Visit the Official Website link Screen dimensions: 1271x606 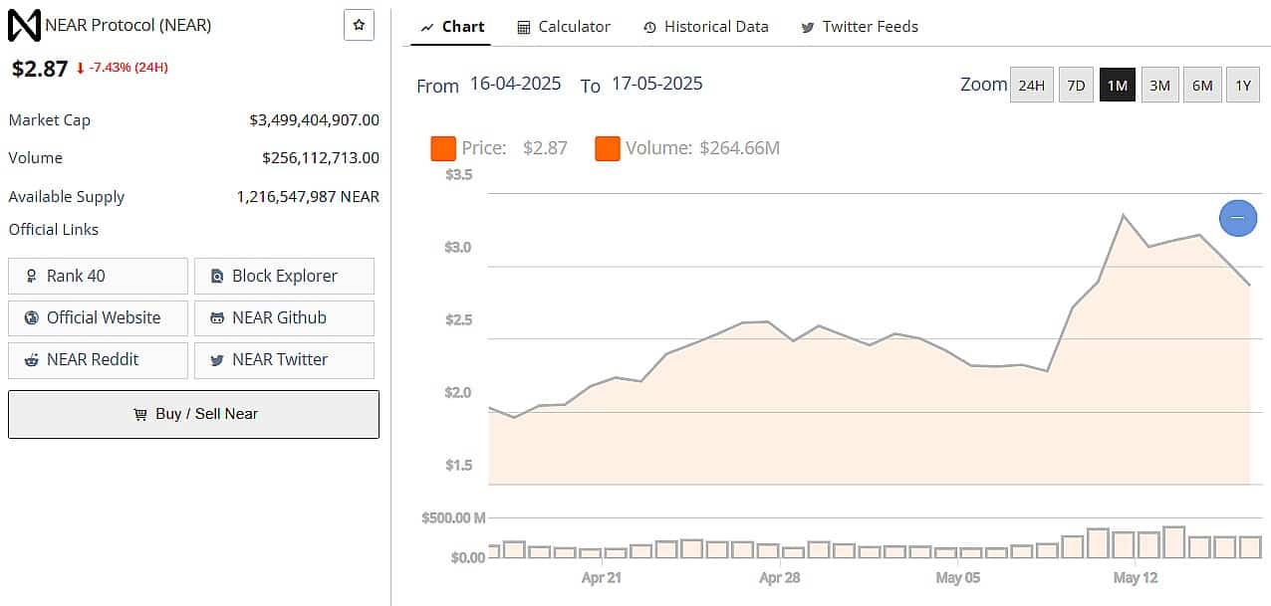click(98, 317)
